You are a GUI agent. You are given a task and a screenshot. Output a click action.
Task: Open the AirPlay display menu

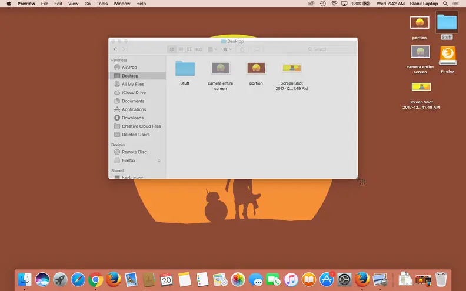pyautogui.click(x=344, y=4)
